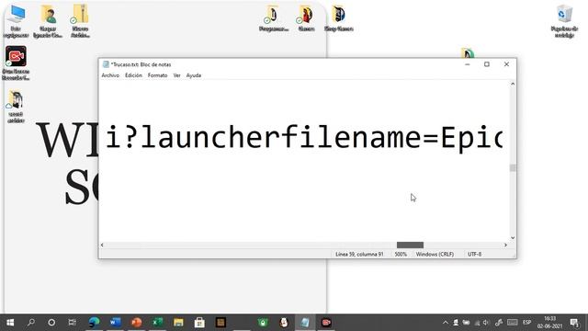Open Microsoft Store from the taskbar
The image size is (588, 331).
(x=199, y=323)
